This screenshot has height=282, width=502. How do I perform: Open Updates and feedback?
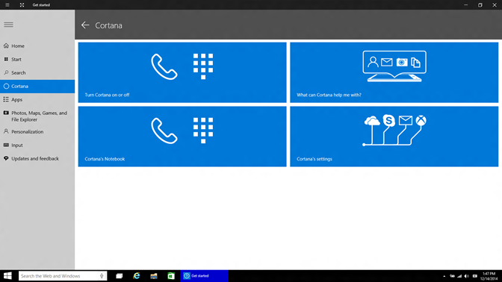pos(37,158)
